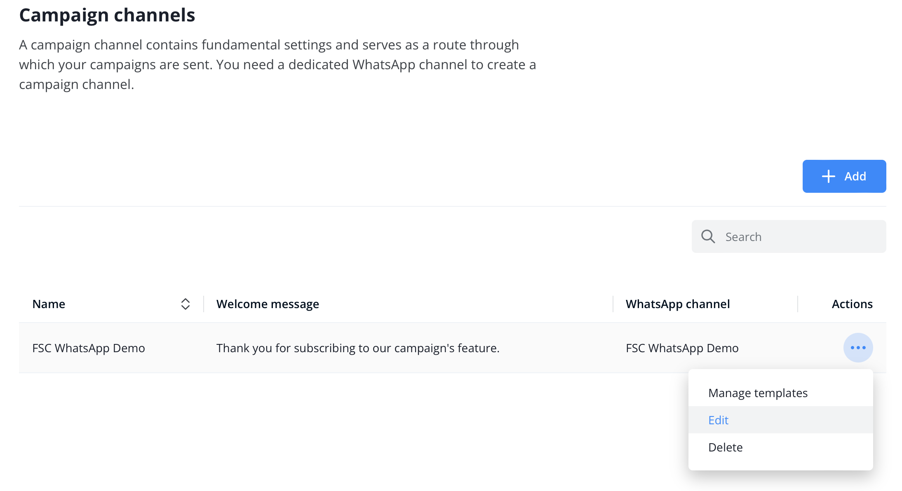
Task: Click the divider between Name and Welcome message
Action: click(204, 304)
